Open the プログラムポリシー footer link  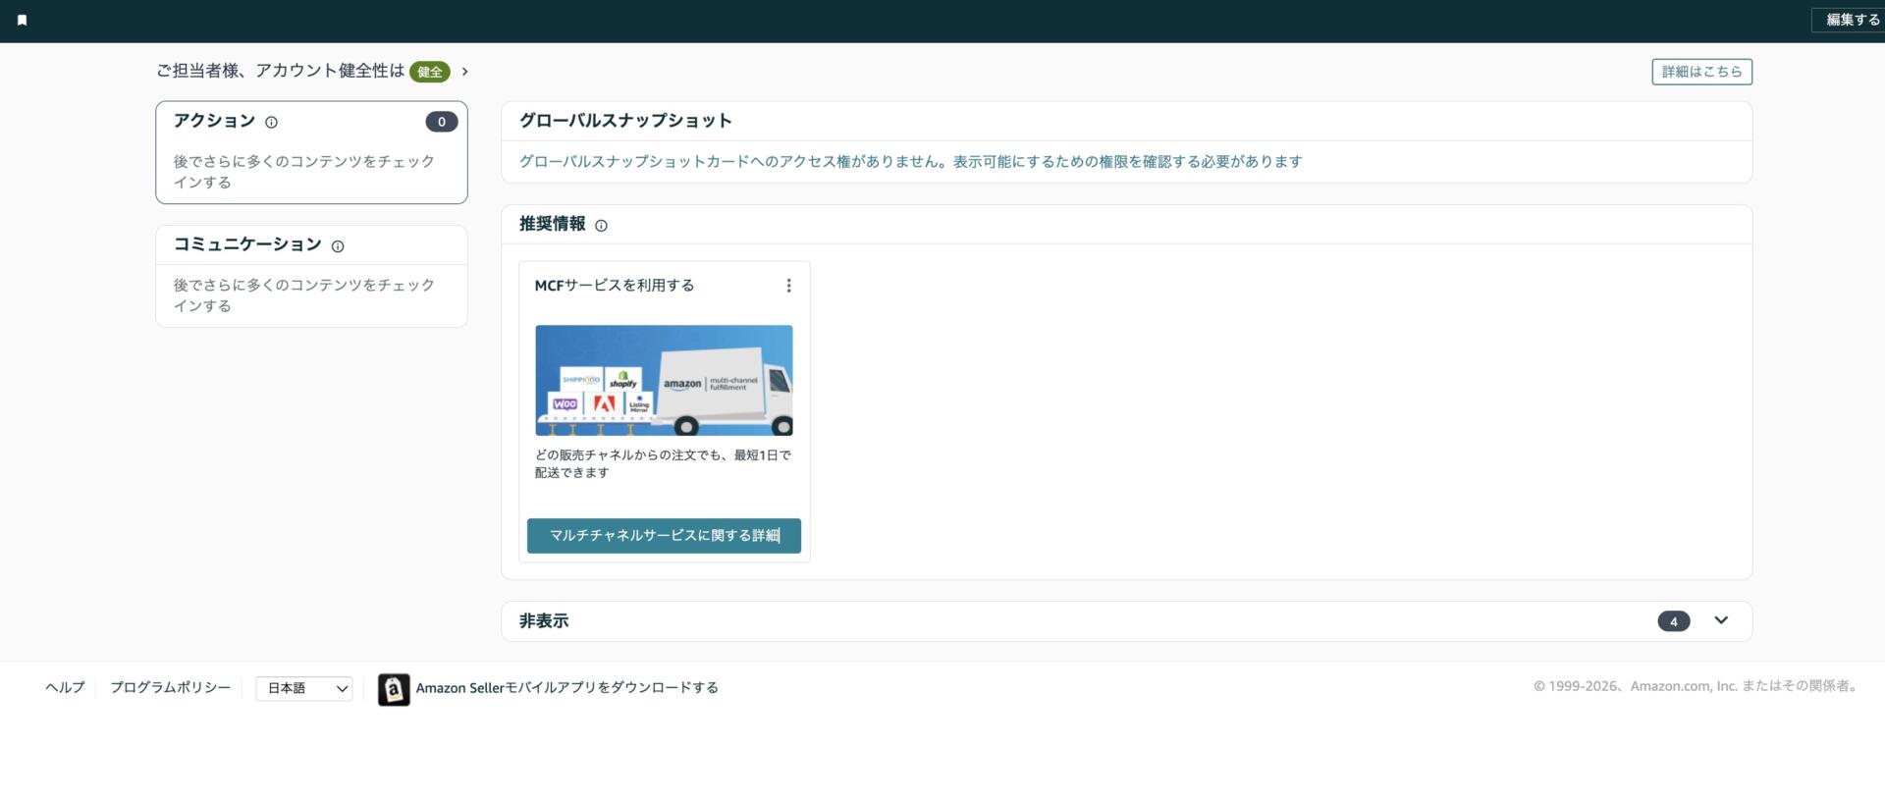click(x=170, y=687)
